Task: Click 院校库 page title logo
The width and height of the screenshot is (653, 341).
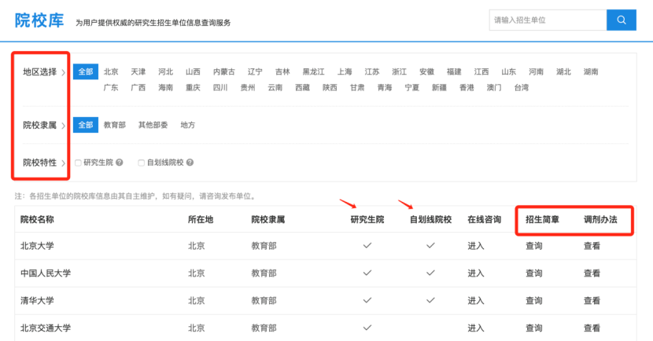Action: coord(39,20)
